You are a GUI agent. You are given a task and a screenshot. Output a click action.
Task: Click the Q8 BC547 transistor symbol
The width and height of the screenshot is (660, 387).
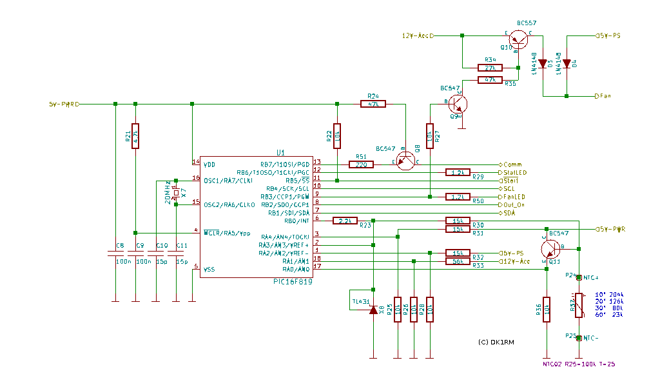[x=406, y=162]
